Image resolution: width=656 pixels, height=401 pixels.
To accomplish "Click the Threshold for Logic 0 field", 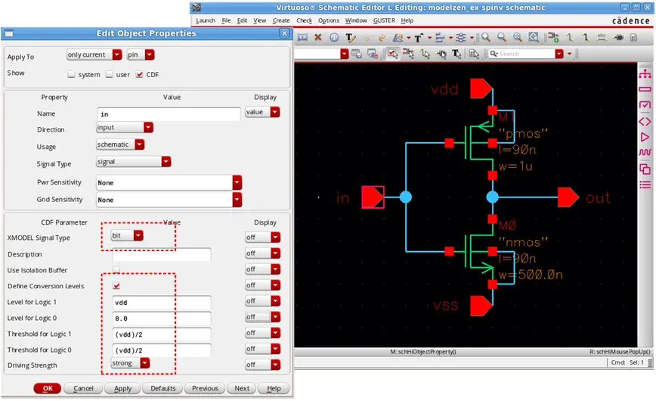I will (162, 350).
